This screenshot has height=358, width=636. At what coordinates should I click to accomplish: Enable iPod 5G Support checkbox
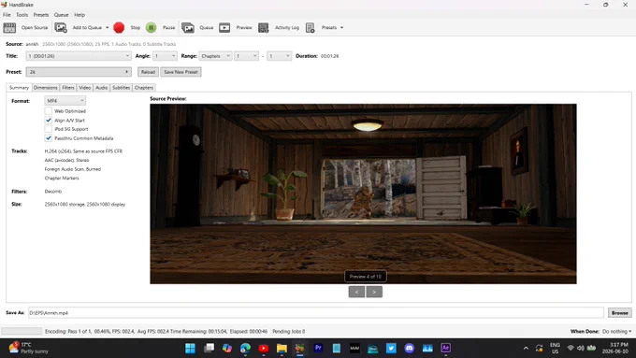[49, 129]
